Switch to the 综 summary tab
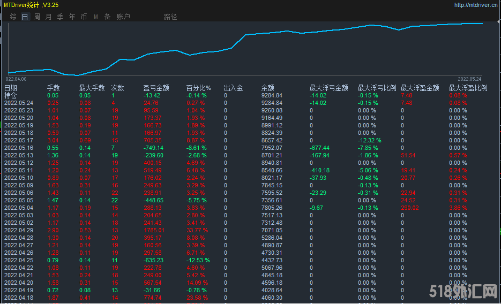The image size is (501, 304). 13,17
